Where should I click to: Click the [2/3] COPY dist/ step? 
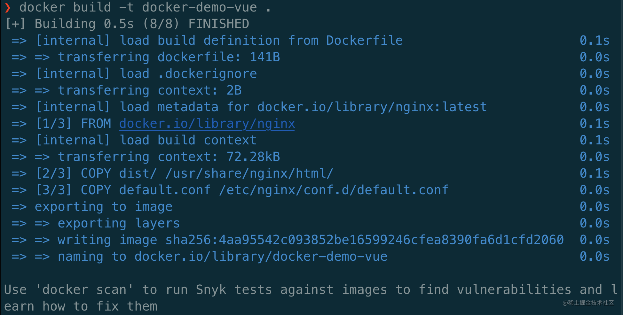click(x=185, y=173)
